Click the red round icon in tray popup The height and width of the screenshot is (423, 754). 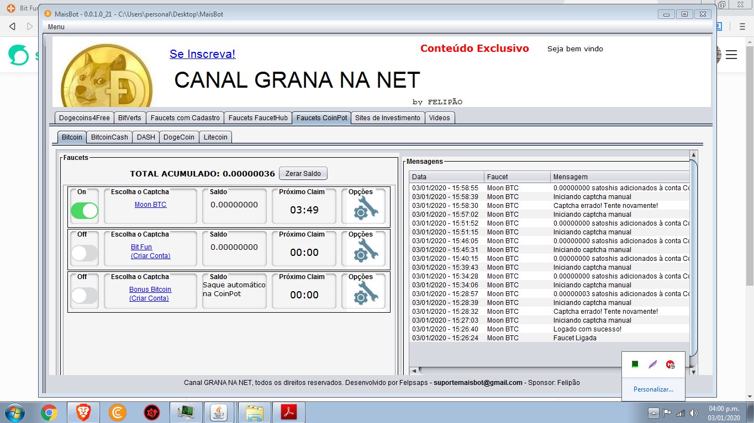(x=670, y=364)
